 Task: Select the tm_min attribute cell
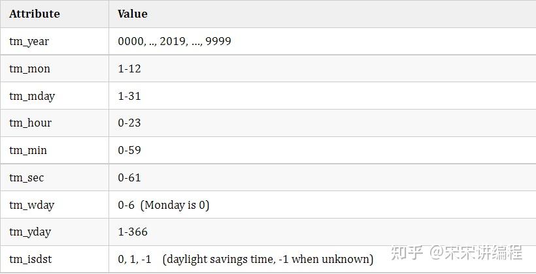click(x=28, y=150)
